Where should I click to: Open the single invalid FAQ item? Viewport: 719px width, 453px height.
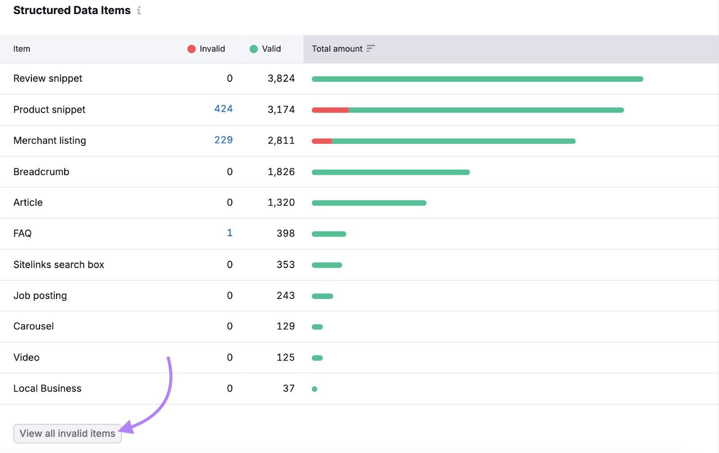[230, 233]
